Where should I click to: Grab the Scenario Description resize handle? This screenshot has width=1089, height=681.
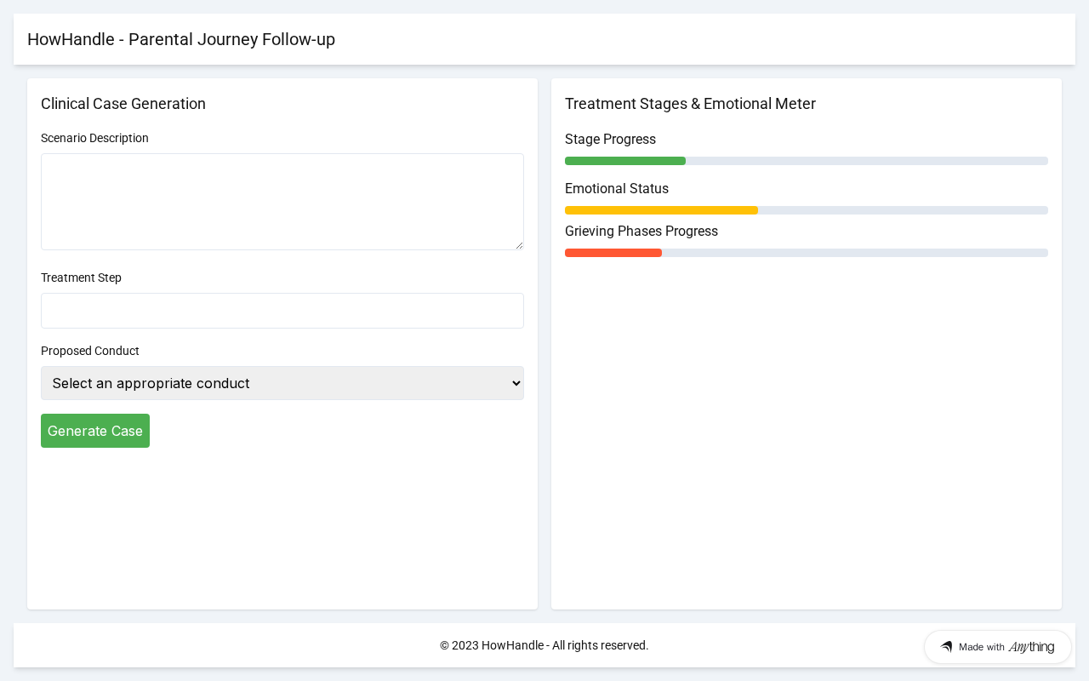(519, 245)
